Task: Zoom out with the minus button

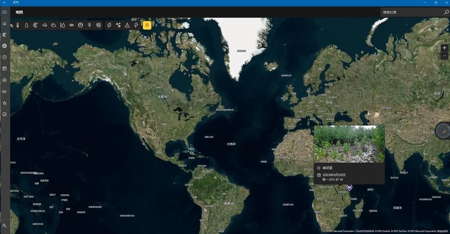Action: tap(444, 55)
